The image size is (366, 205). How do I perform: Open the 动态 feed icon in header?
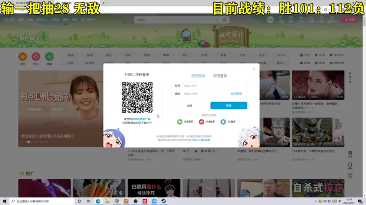tap(301, 19)
